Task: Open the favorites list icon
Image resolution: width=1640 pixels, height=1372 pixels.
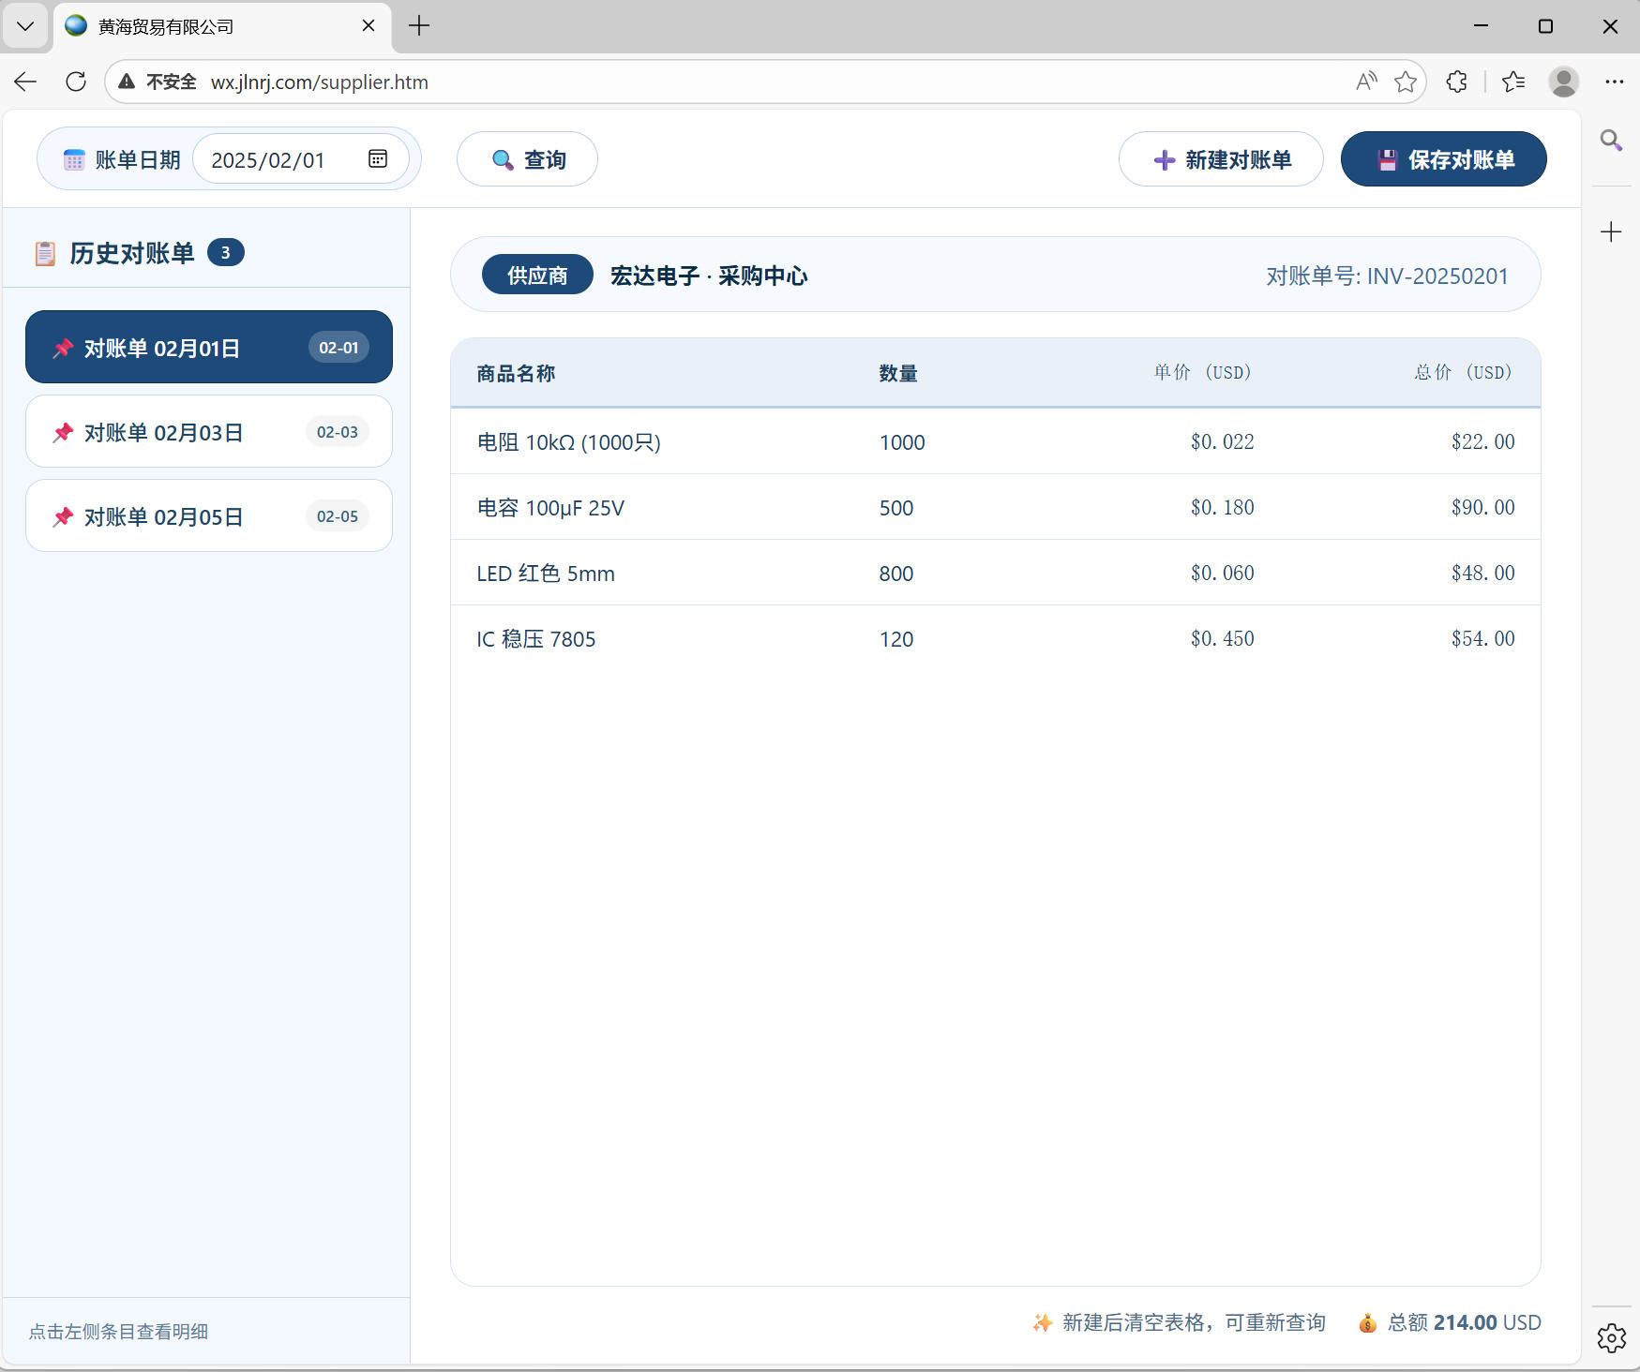Action: click(x=1512, y=82)
